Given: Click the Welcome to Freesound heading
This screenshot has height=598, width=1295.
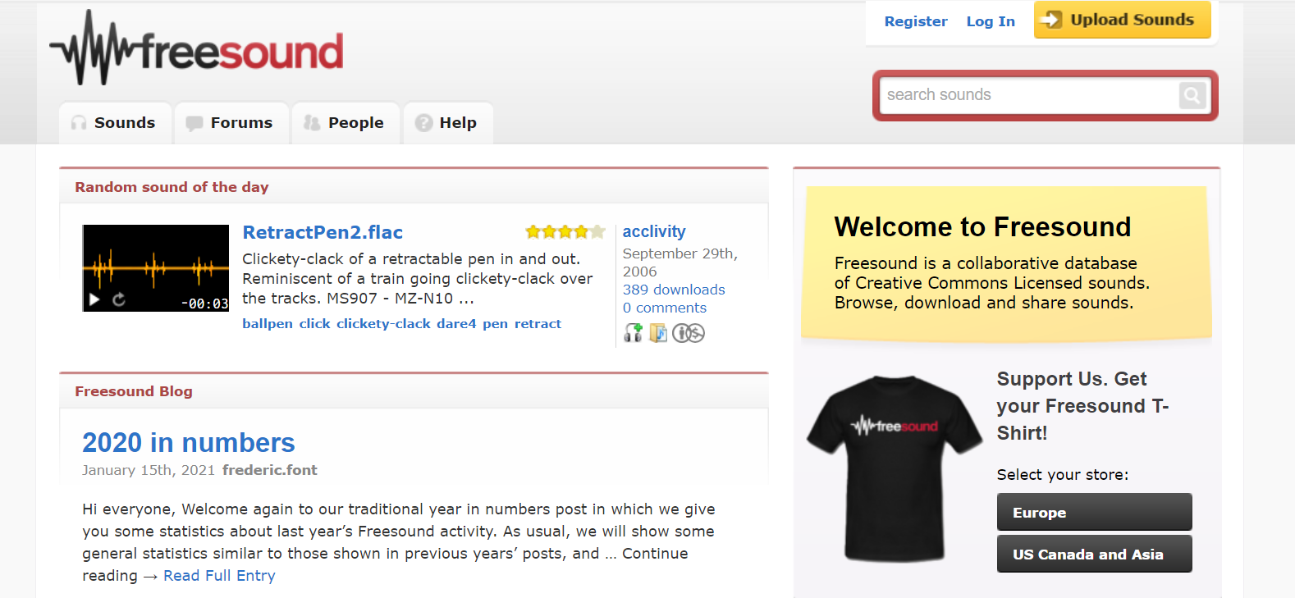Looking at the screenshot, I should [x=982, y=226].
